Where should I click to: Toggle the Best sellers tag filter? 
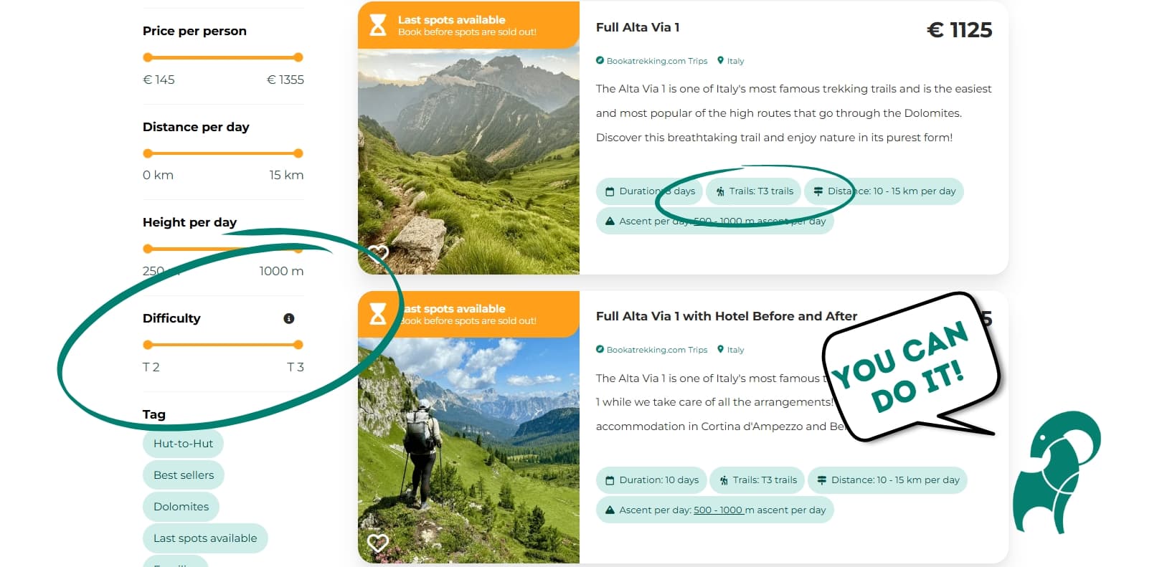pyautogui.click(x=184, y=475)
